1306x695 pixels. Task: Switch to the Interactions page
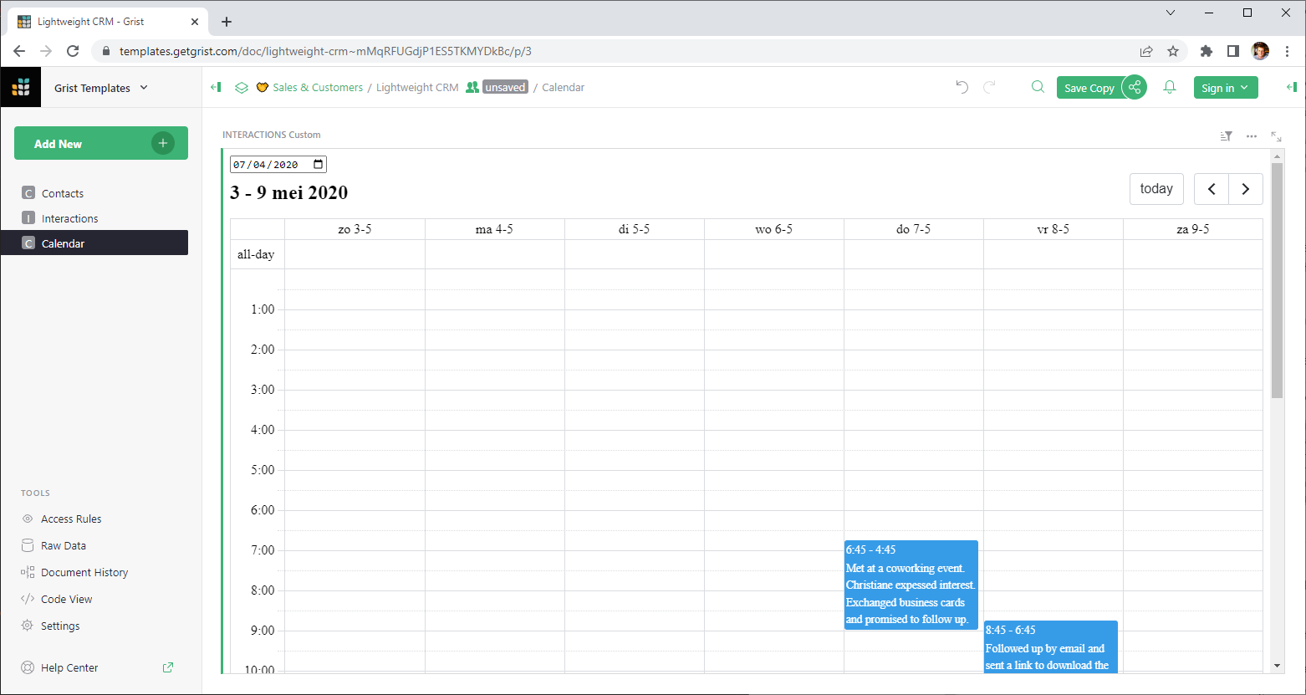69,218
